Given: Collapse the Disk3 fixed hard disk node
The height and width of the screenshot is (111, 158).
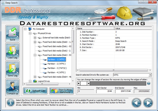Looking at the screenshot, I should point(35,55).
